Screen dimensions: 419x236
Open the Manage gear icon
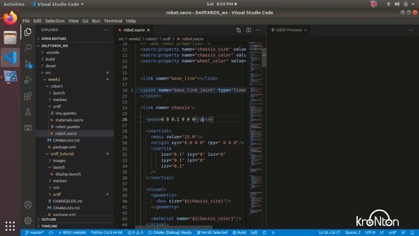[x=27, y=221]
